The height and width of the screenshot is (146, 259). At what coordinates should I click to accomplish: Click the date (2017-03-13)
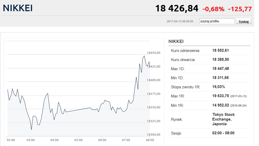tap(238, 96)
